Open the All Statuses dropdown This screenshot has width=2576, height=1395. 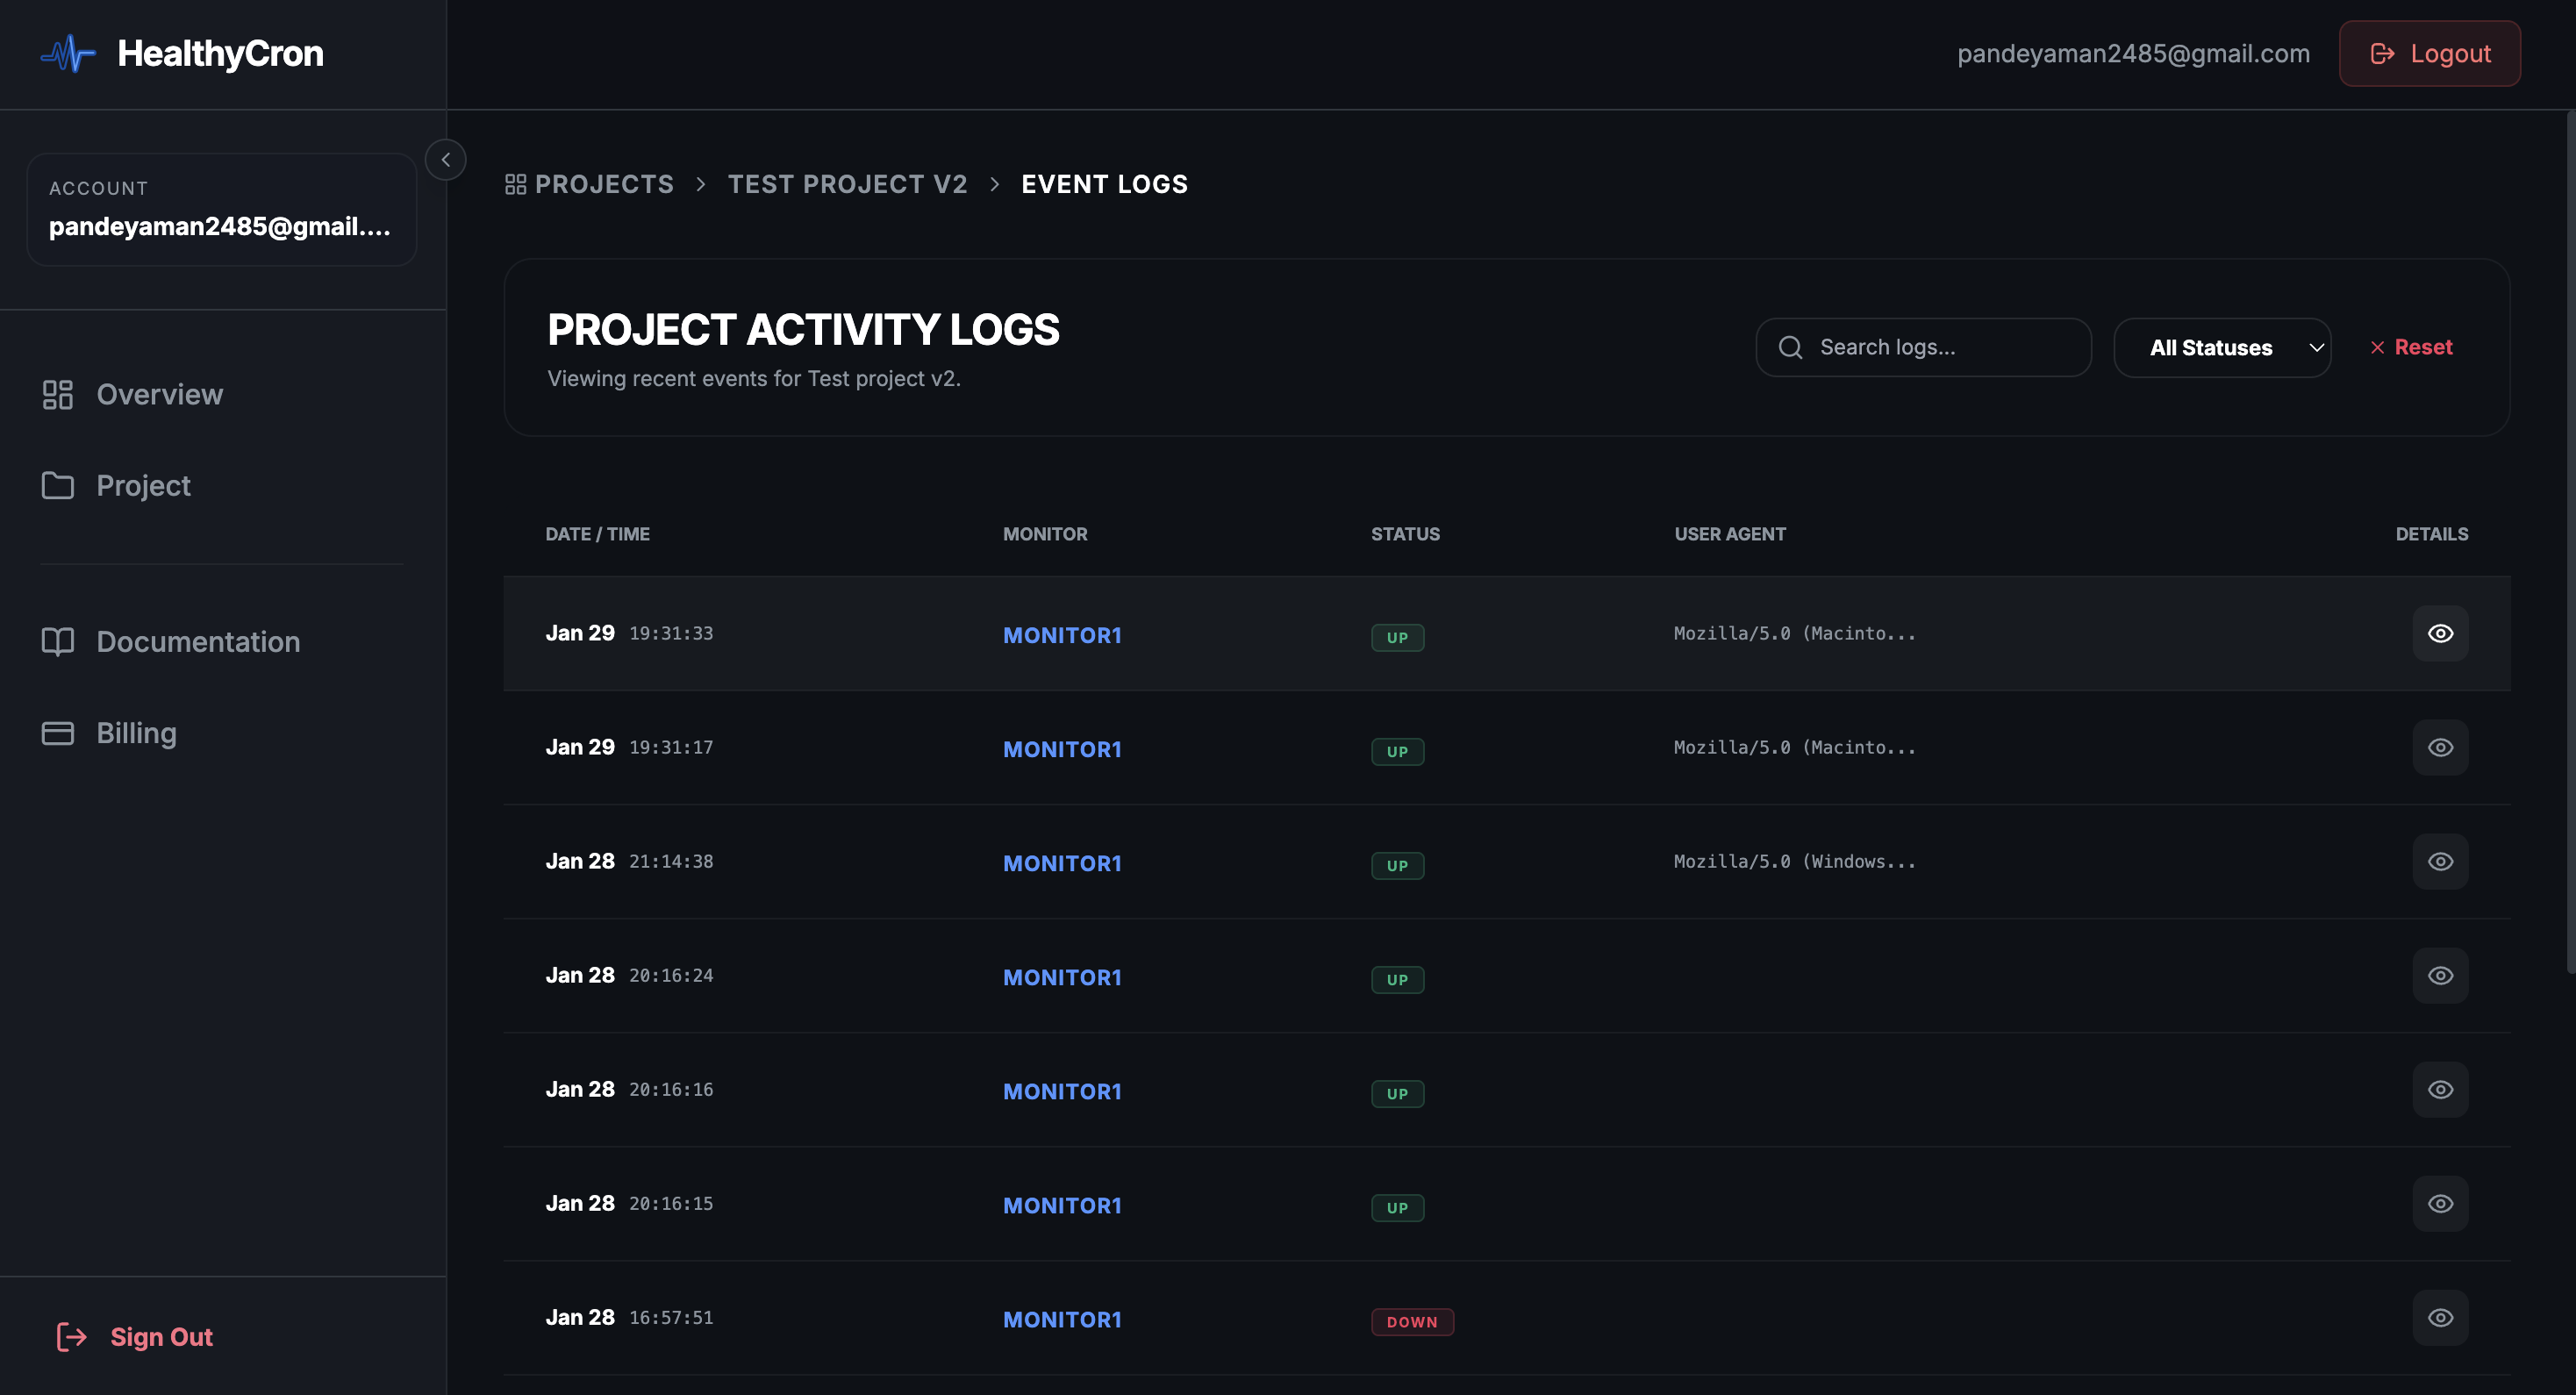pyautogui.click(x=2222, y=347)
